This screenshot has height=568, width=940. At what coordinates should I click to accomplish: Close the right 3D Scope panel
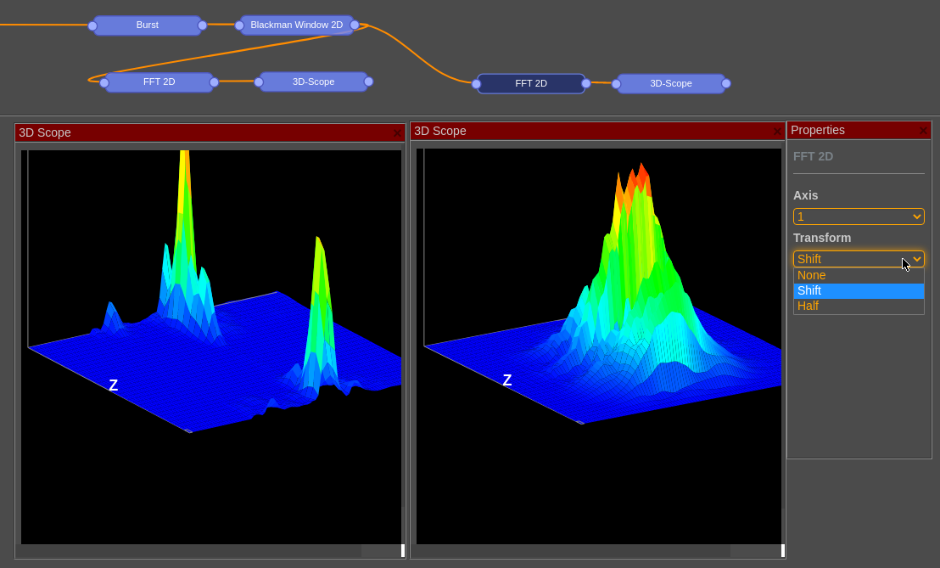(x=776, y=132)
